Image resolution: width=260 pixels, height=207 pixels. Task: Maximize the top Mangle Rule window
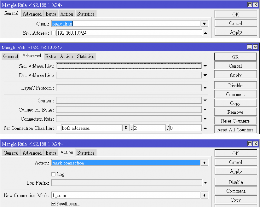[250, 5]
